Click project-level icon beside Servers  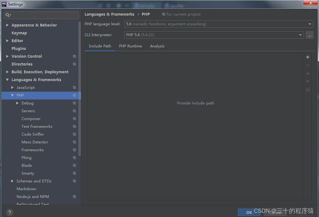click(x=75, y=111)
